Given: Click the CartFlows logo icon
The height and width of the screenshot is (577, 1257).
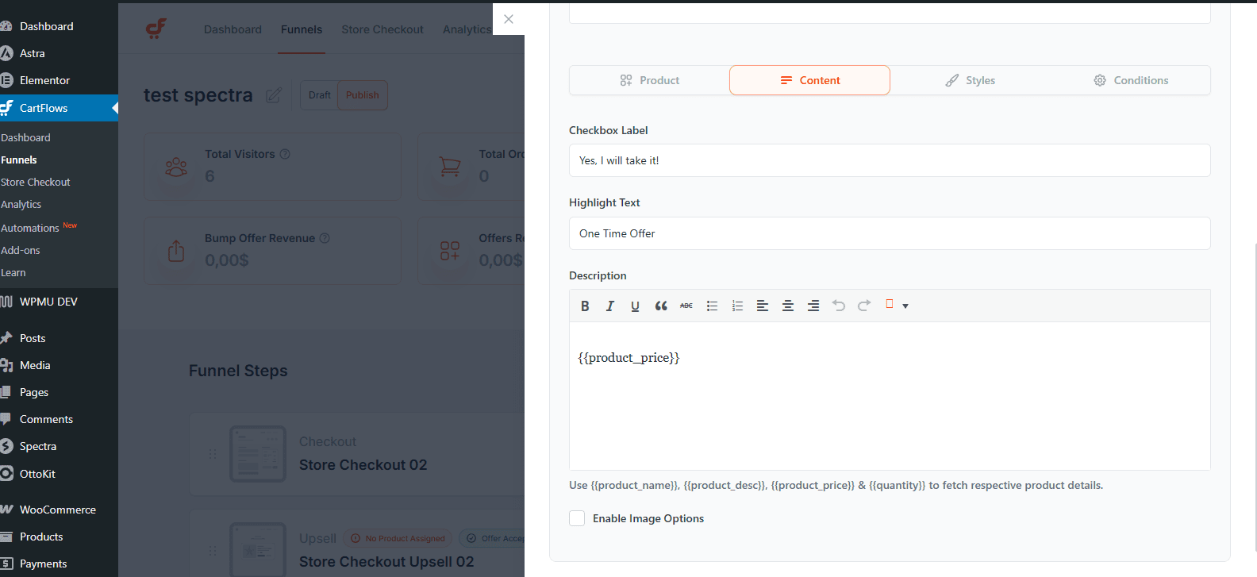Looking at the screenshot, I should click(x=156, y=29).
